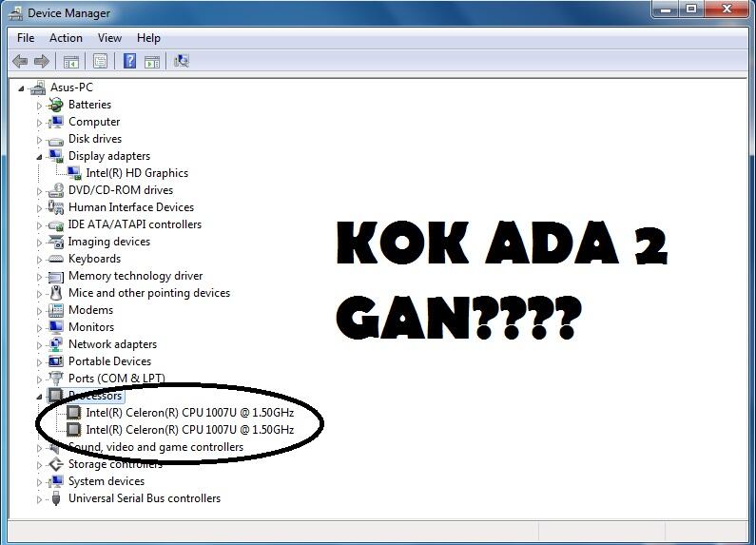The width and height of the screenshot is (756, 545).
Task: Collapse the Asus-PC root node
Action: pyautogui.click(x=21, y=88)
